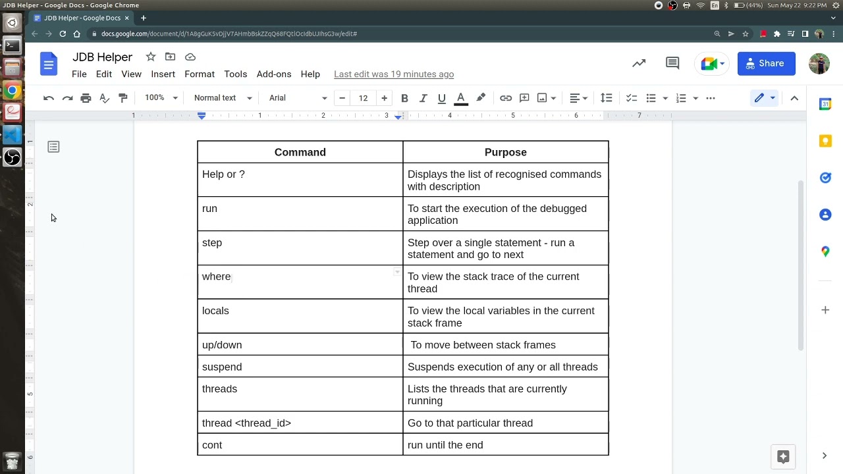
Task: Hide the side panel
Action: click(825, 456)
